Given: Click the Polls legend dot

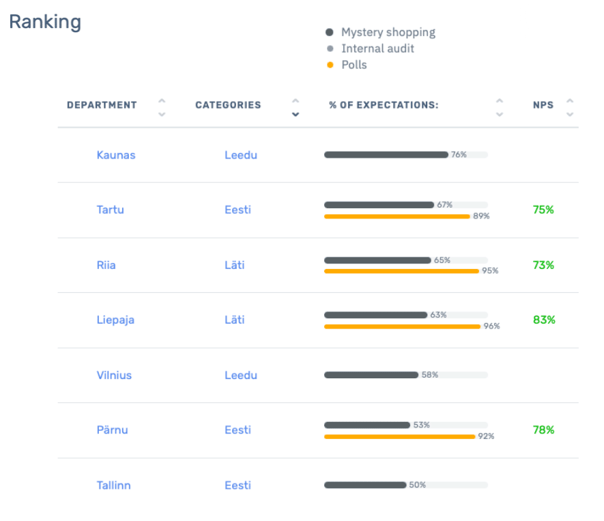Looking at the screenshot, I should 330,65.
